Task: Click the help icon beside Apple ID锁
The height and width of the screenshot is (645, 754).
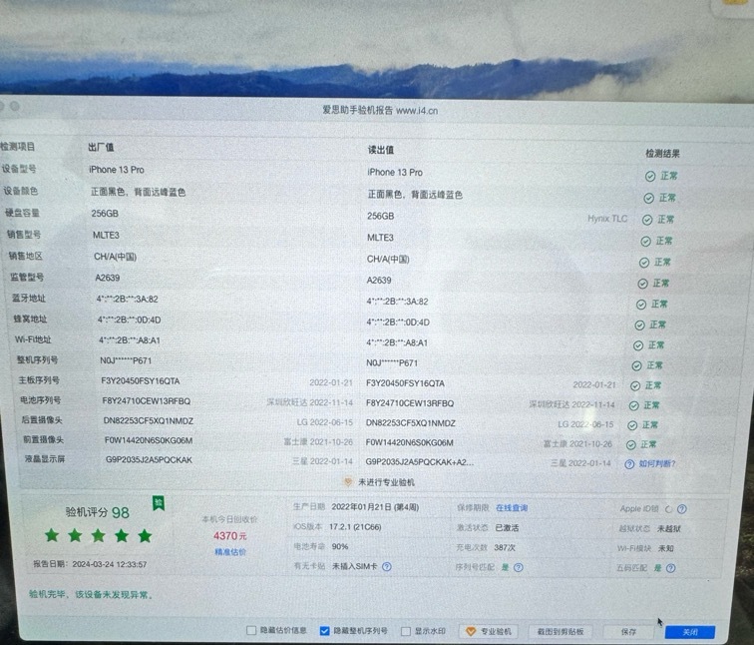Action: point(682,509)
